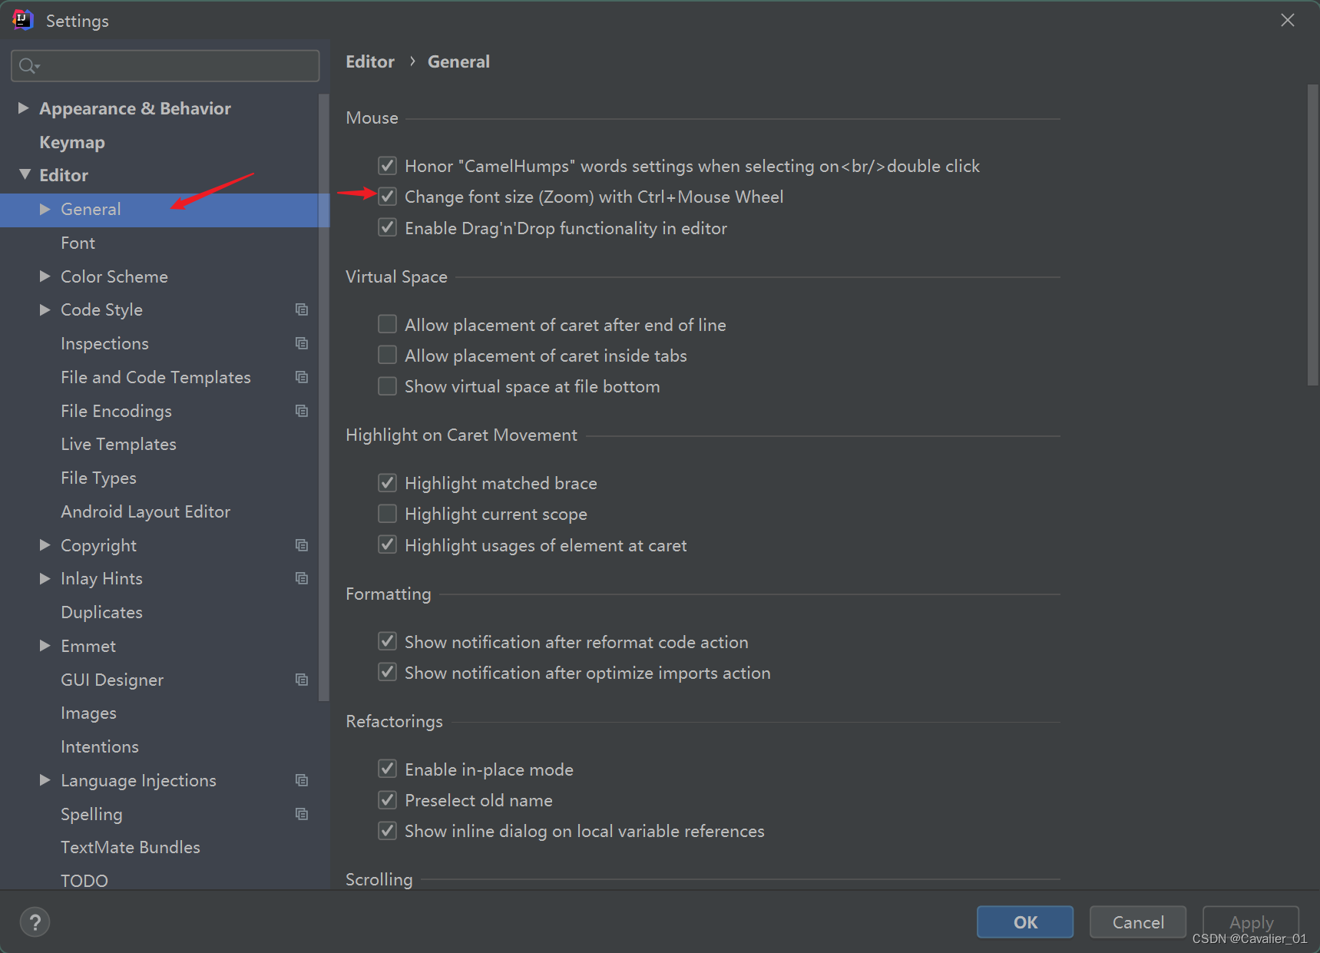Screen dimensions: 1320x953
Task: Click the right panel vertical scrollbar
Action: (x=1312, y=235)
